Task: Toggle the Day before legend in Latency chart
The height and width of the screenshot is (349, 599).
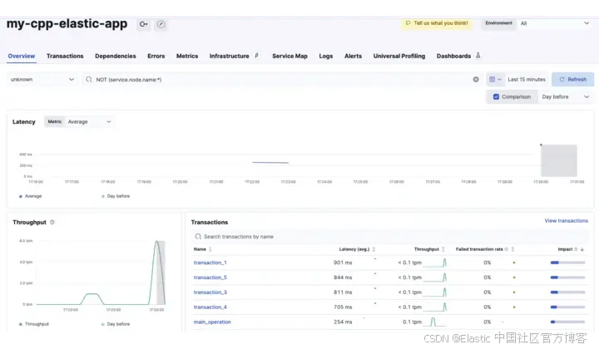Action: pyautogui.click(x=116, y=196)
